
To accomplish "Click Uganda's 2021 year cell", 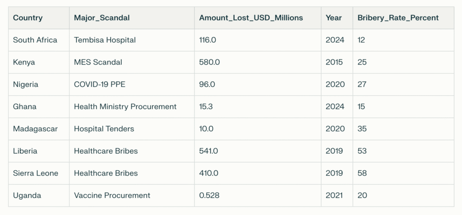I will coord(335,195).
